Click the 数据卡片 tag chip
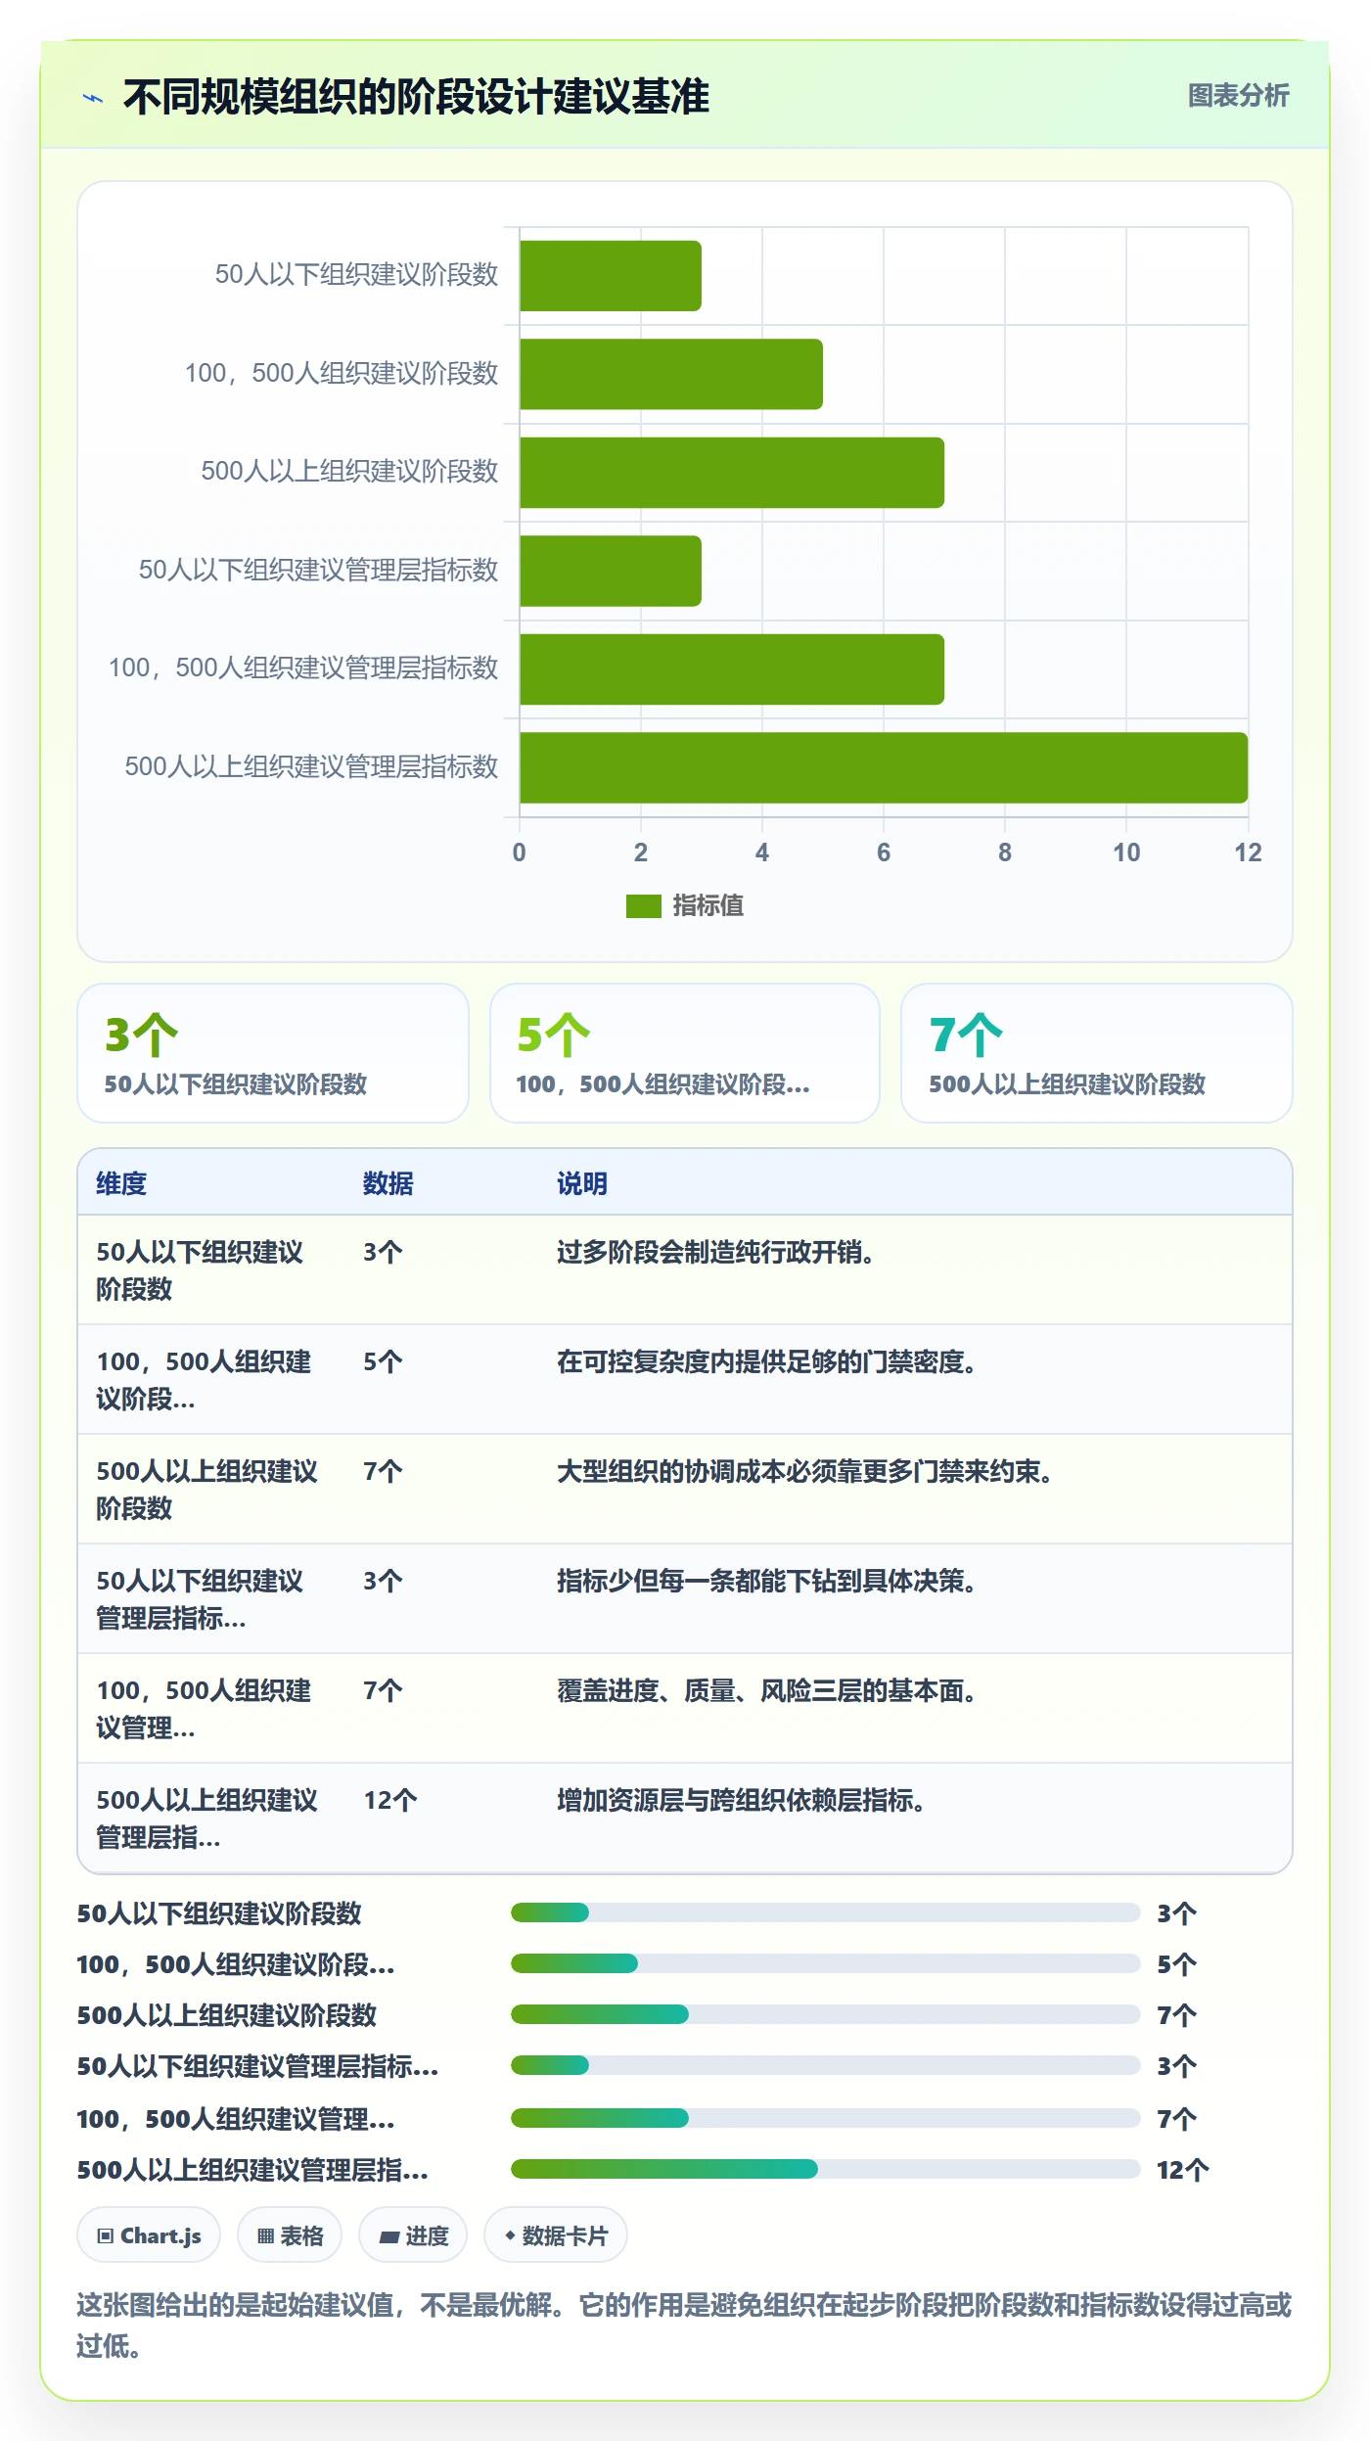The width and height of the screenshot is (1370, 2441). 555,2235
